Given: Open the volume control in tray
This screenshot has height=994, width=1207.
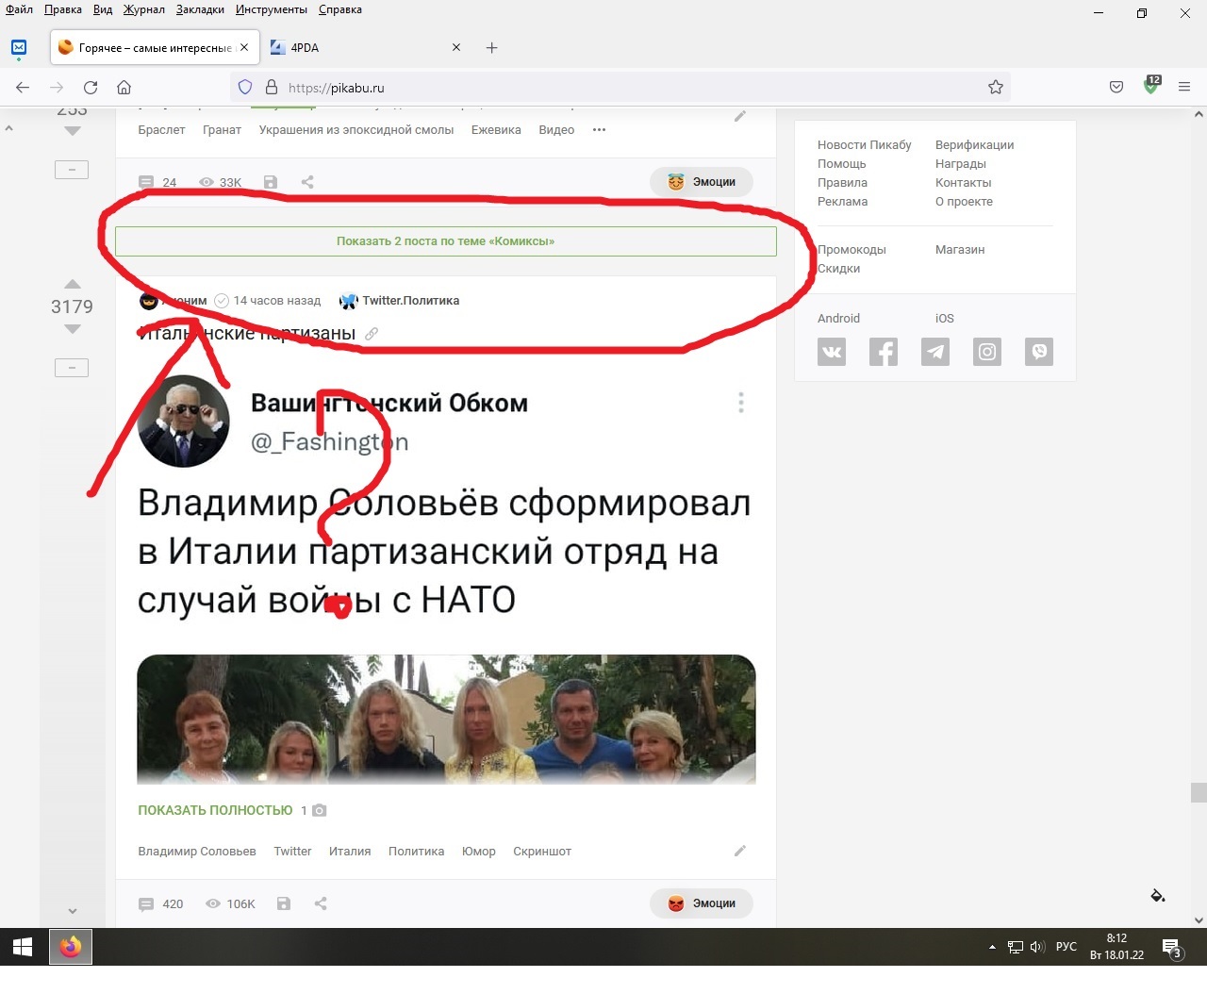Looking at the screenshot, I should [1037, 947].
